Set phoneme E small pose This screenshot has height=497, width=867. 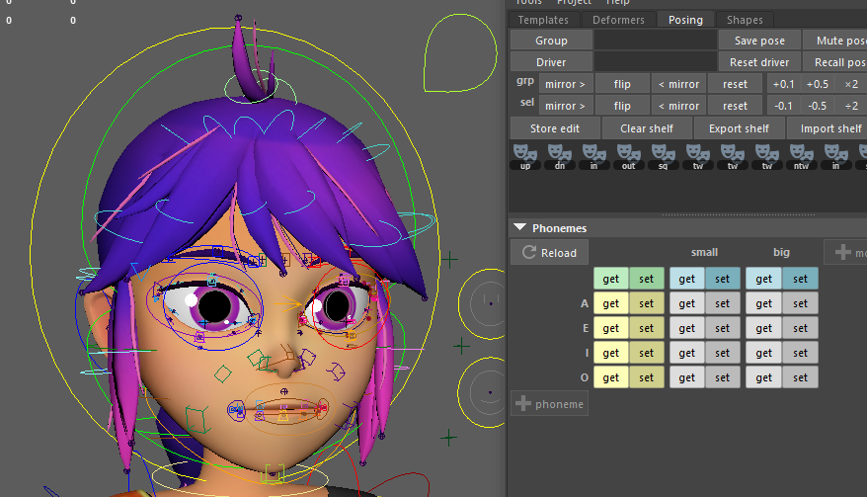coord(722,328)
